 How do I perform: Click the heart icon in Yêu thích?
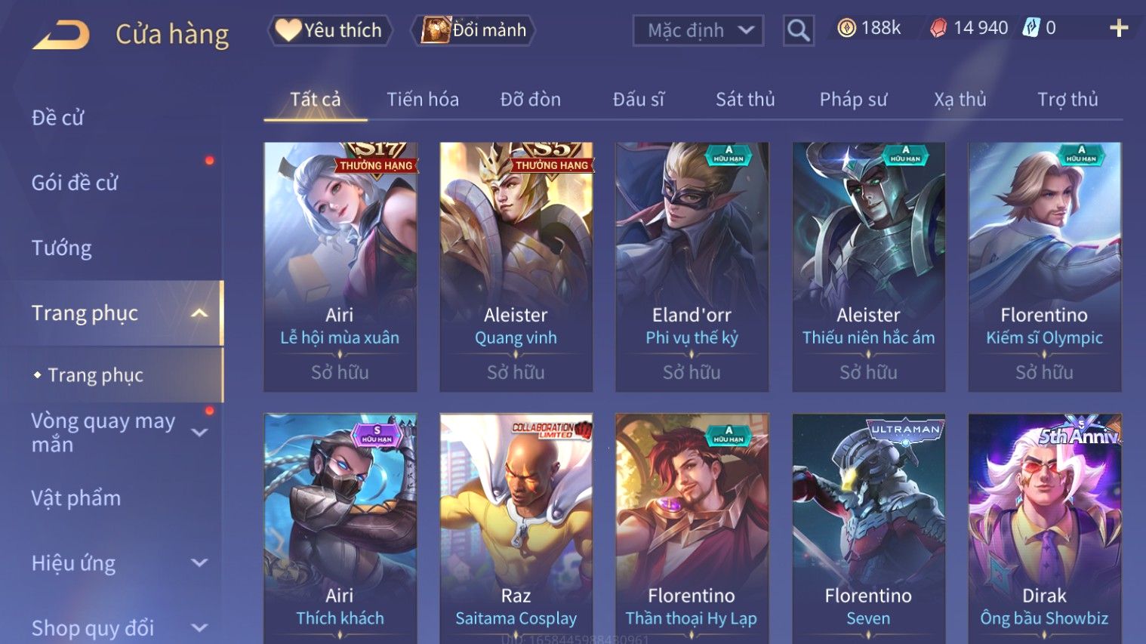[x=288, y=30]
